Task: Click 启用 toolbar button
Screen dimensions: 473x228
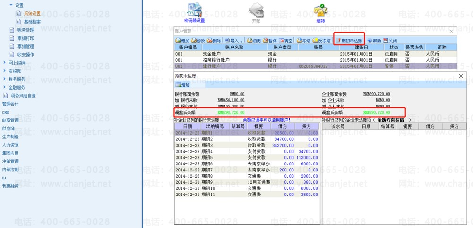Action: pyautogui.click(x=254, y=41)
